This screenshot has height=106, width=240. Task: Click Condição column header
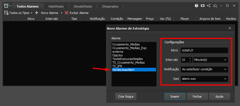coord(117,19)
